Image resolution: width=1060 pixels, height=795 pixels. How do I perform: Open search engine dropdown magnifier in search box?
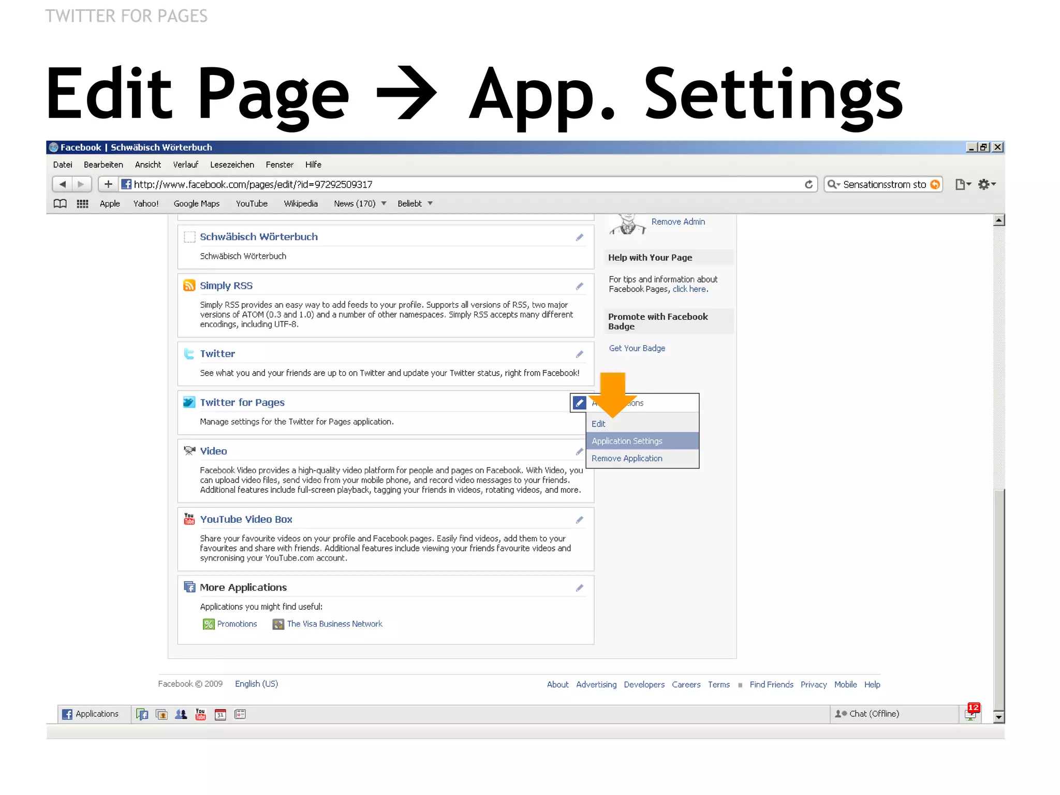click(x=833, y=184)
